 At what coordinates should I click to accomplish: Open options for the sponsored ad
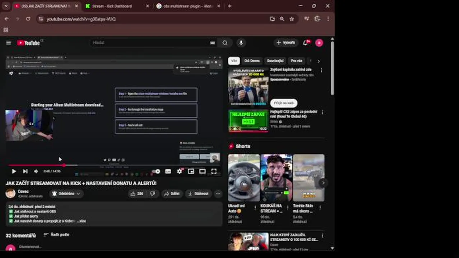pyautogui.click(x=321, y=71)
